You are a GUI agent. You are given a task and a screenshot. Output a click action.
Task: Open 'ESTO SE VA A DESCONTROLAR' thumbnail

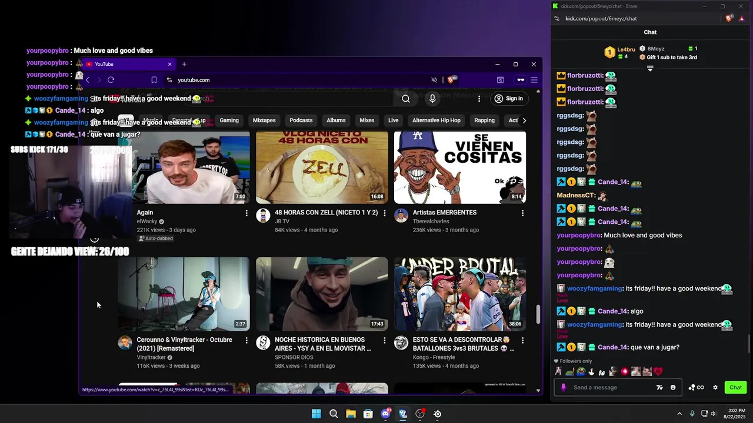click(x=460, y=294)
